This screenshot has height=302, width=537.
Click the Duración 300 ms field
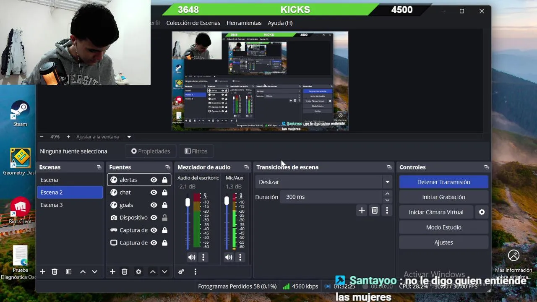332,197
